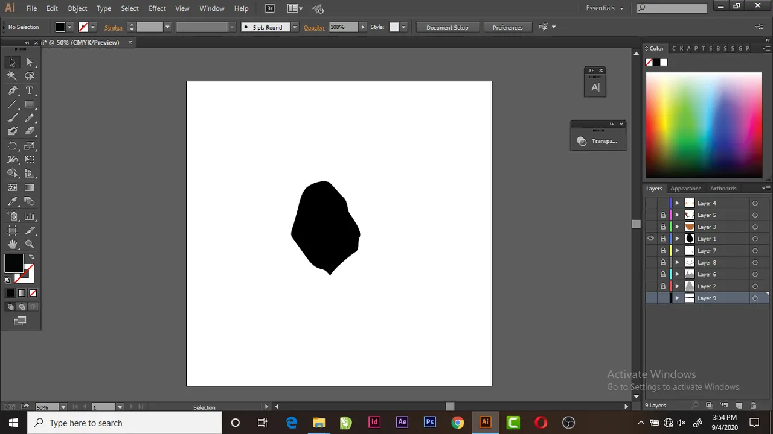Screen dimensions: 773x434
Task: Unlock Layer 6 via its lock icon
Action: pyautogui.click(x=663, y=274)
